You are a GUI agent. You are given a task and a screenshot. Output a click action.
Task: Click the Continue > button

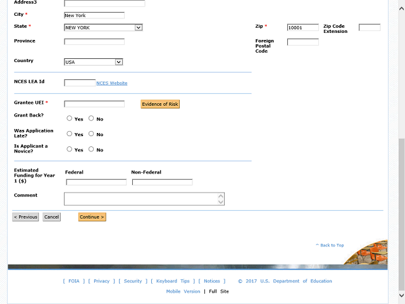[92, 217]
